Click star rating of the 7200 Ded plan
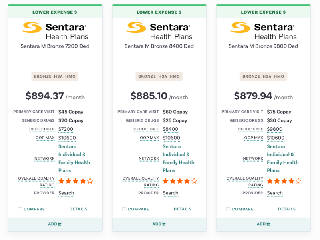Screen dimensions: 320x240 click(x=76, y=181)
